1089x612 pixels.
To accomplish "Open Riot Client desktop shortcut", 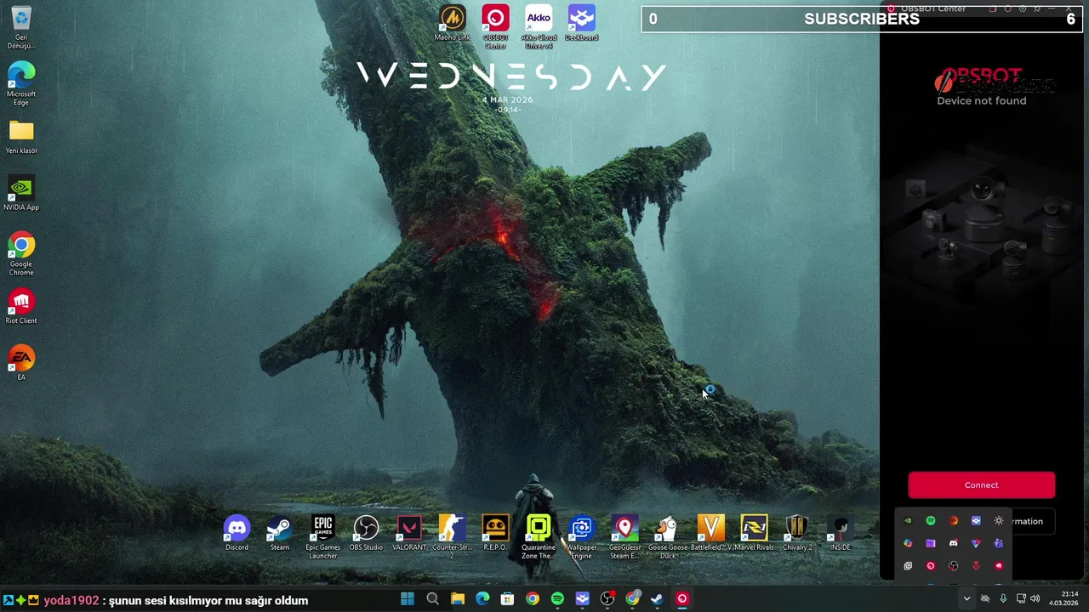I will [21, 307].
